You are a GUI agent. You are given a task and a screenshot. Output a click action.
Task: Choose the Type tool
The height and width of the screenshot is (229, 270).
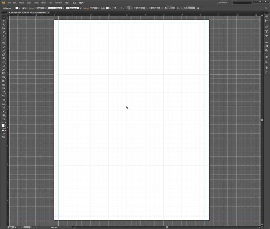pyautogui.click(x=4, y=36)
